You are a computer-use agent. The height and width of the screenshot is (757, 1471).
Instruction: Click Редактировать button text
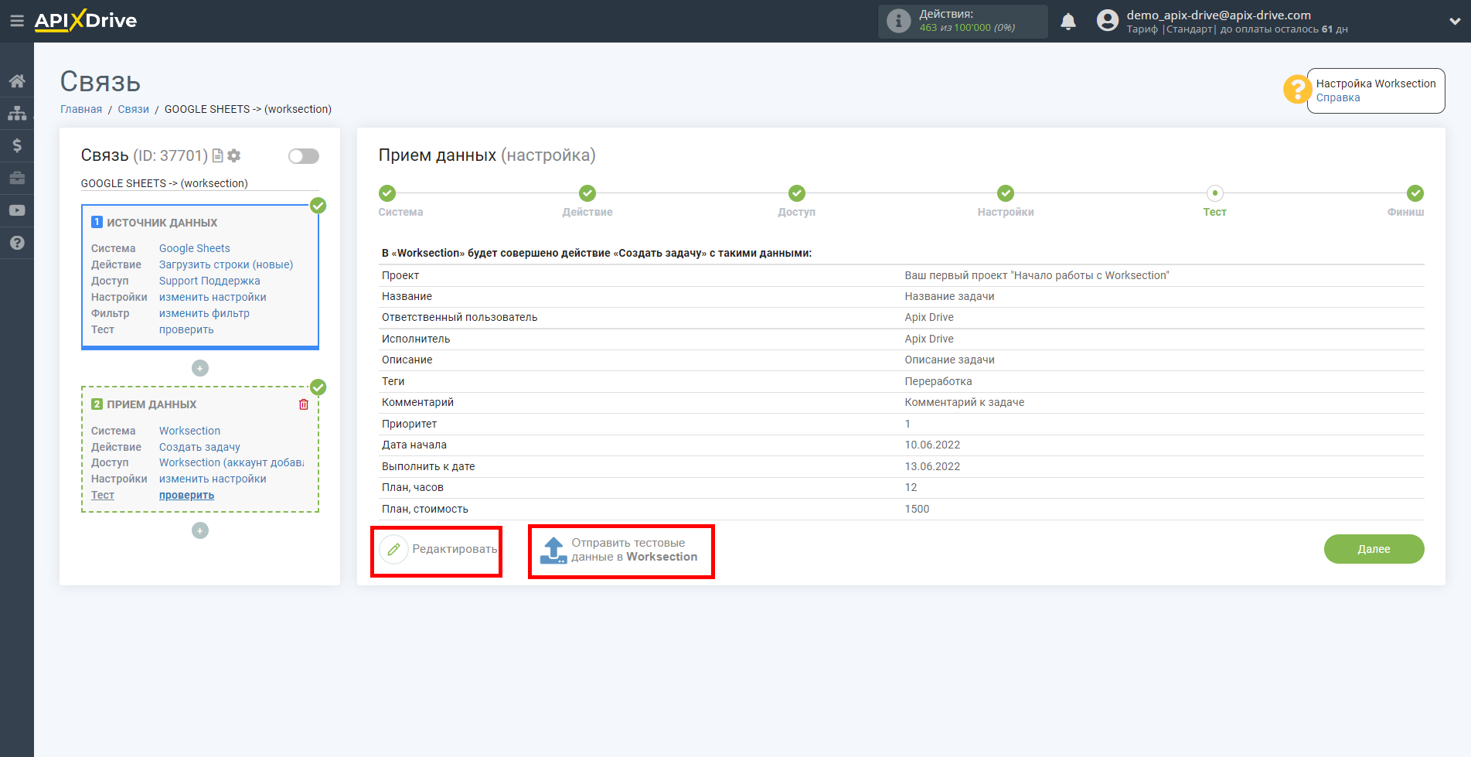[455, 549]
